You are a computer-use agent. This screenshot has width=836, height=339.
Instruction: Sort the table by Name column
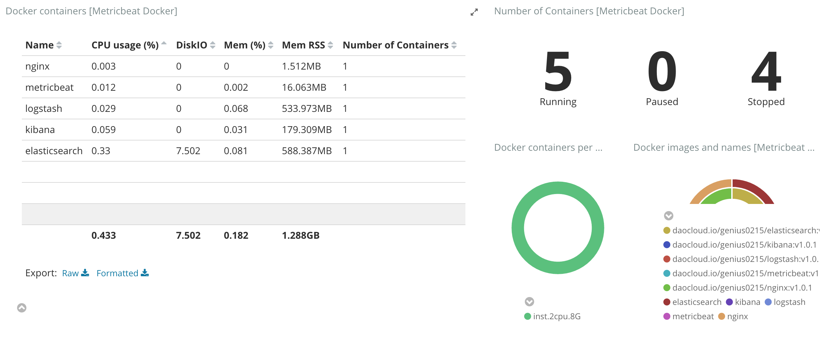coord(59,44)
